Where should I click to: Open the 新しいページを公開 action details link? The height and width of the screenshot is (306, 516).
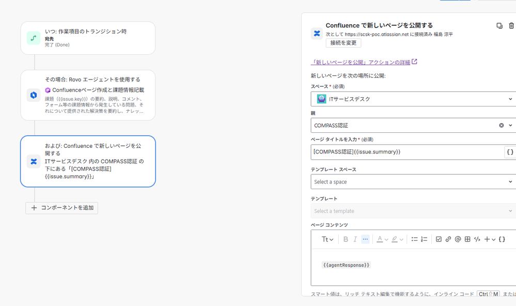click(364, 62)
